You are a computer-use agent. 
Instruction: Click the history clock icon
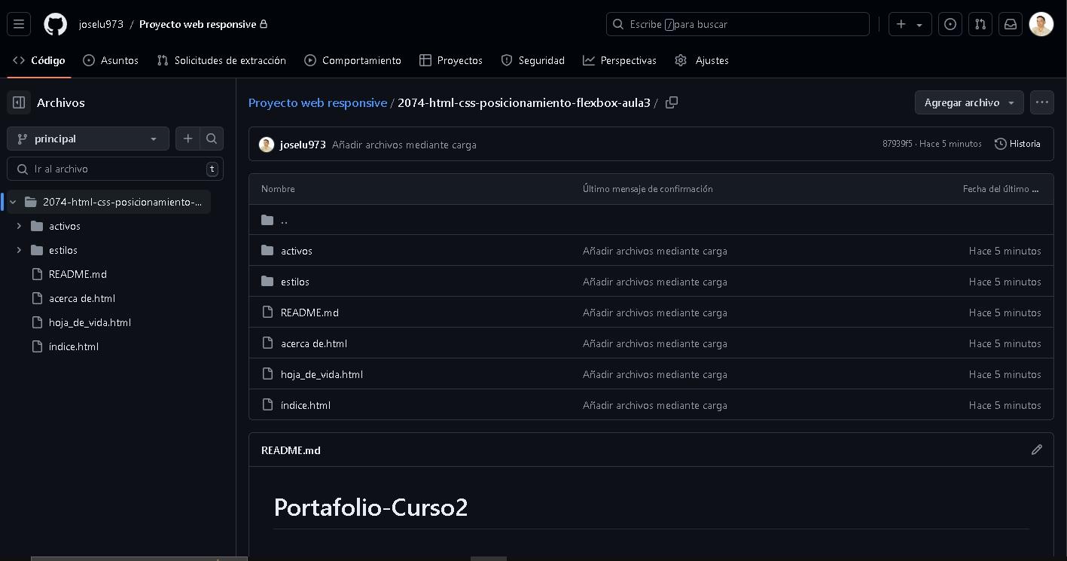(1001, 144)
